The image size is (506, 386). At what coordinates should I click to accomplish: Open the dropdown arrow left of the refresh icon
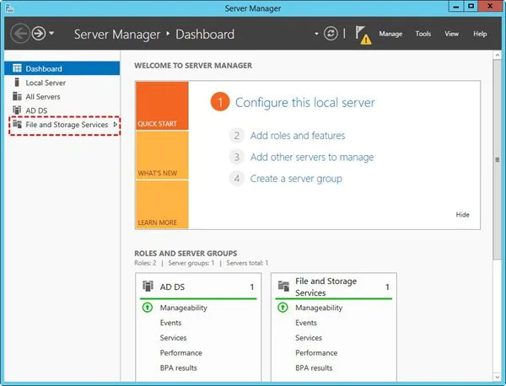click(x=316, y=34)
